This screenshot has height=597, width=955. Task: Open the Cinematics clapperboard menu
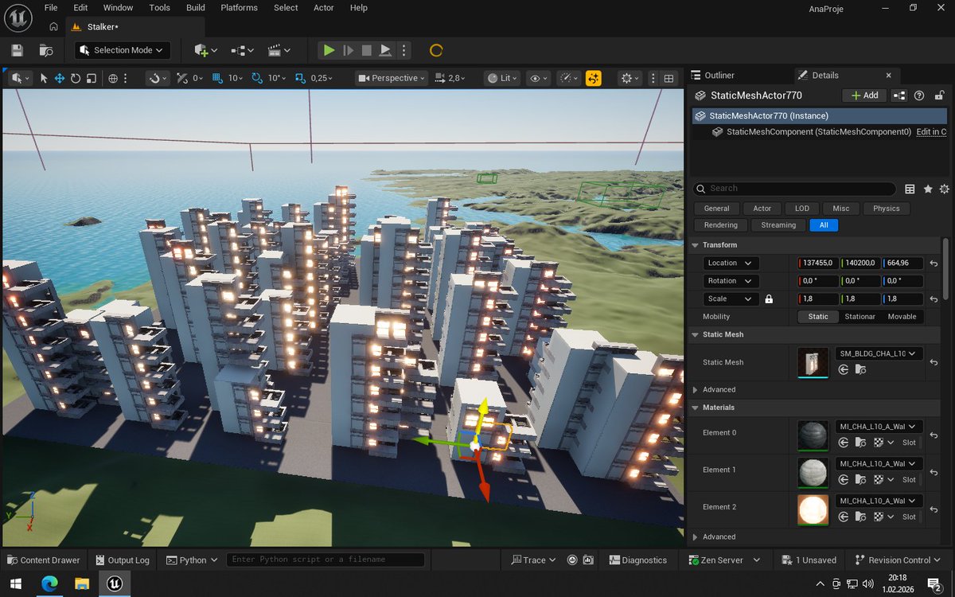point(279,50)
